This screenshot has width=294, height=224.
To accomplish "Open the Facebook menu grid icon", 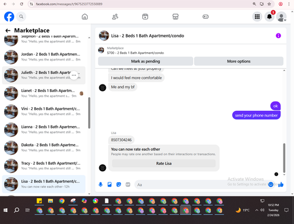I will coord(257,16).
